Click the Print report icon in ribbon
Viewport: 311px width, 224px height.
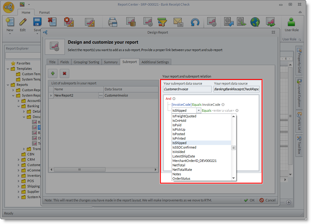coord(113,22)
